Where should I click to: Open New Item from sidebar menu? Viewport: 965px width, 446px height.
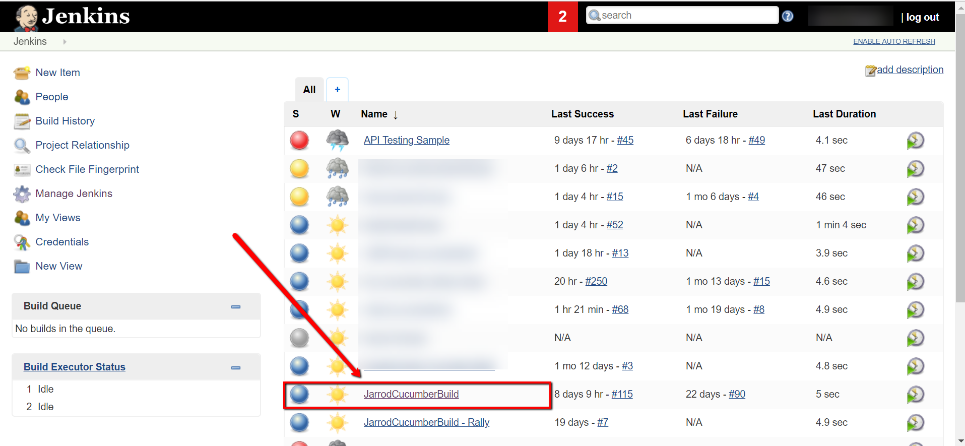click(58, 73)
